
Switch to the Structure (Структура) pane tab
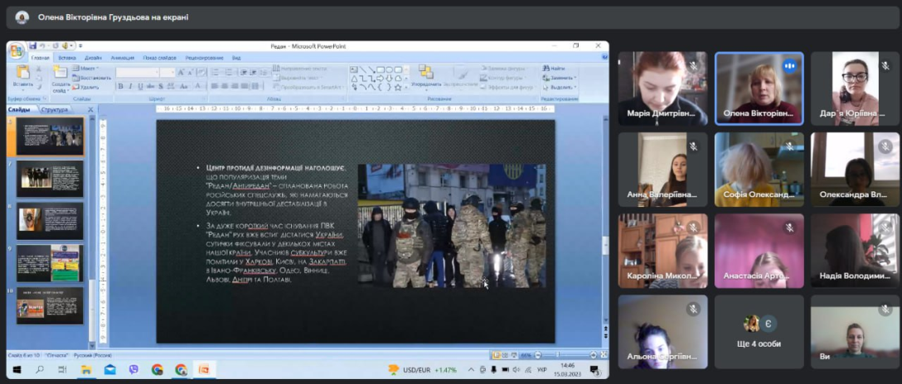coord(55,109)
